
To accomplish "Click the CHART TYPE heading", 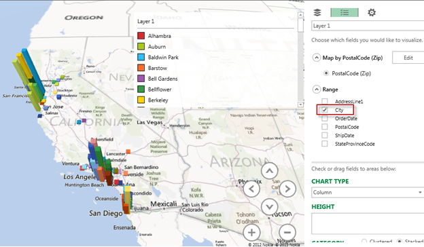I will (330, 181).
